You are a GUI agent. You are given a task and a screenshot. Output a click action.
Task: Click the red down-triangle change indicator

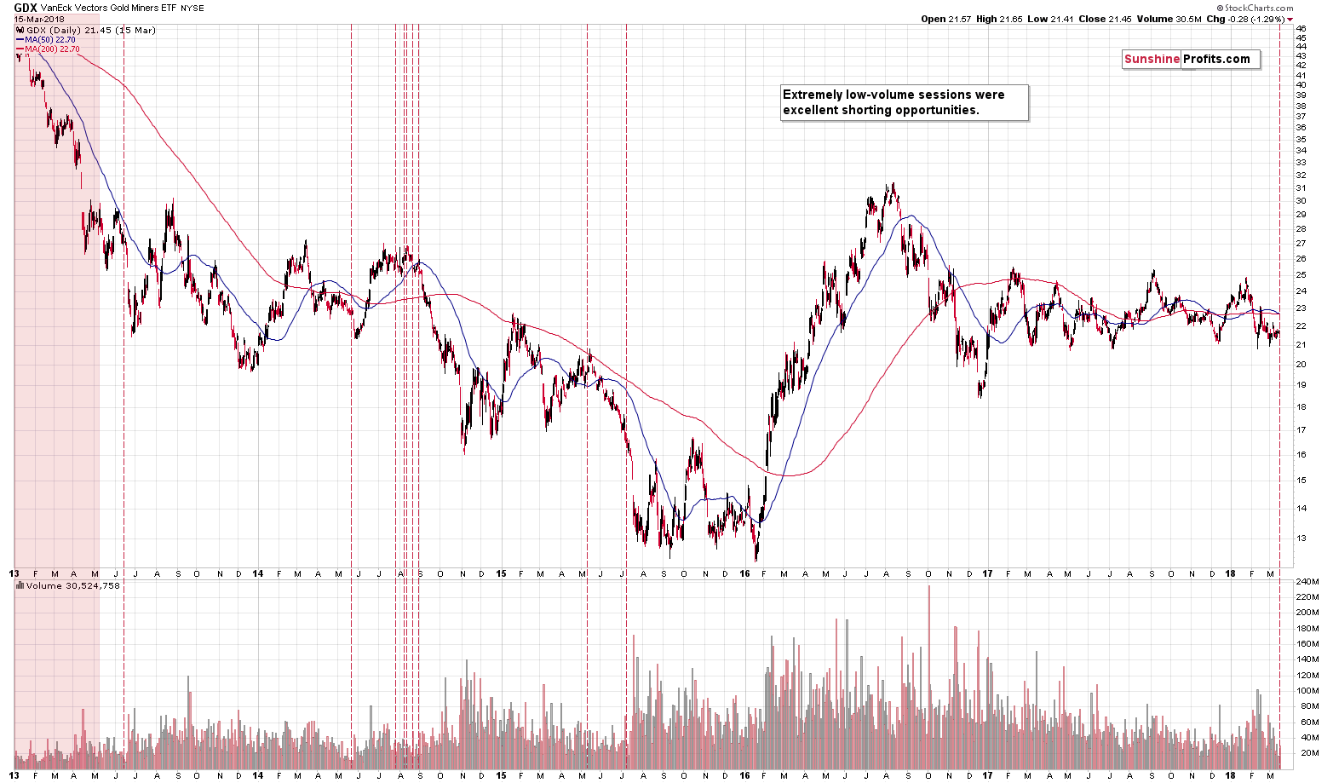[x=1290, y=20]
